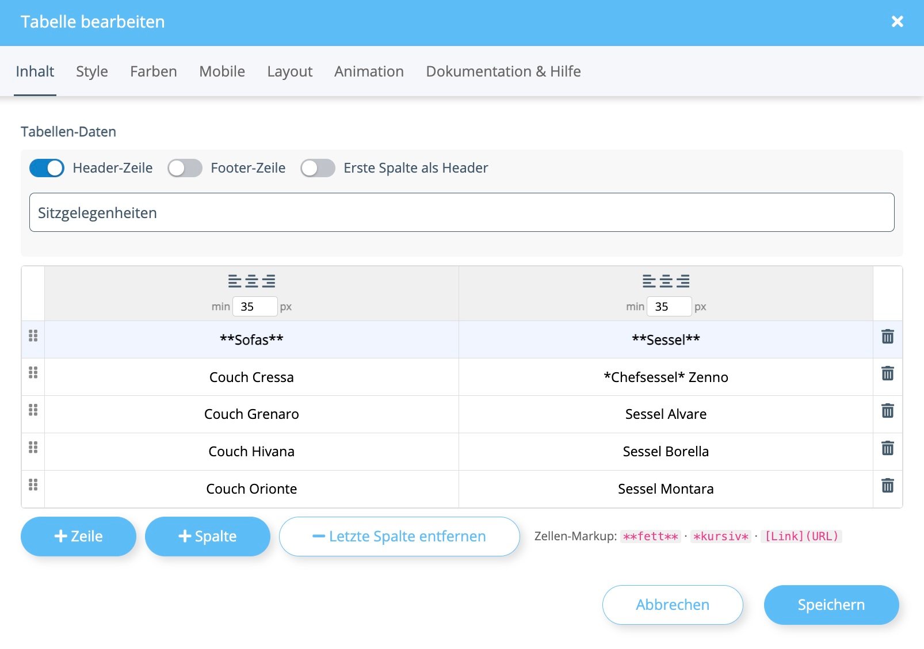The height and width of the screenshot is (649, 924).
Task: Grab drag handle of Couch Hivana row
Action: (33, 447)
